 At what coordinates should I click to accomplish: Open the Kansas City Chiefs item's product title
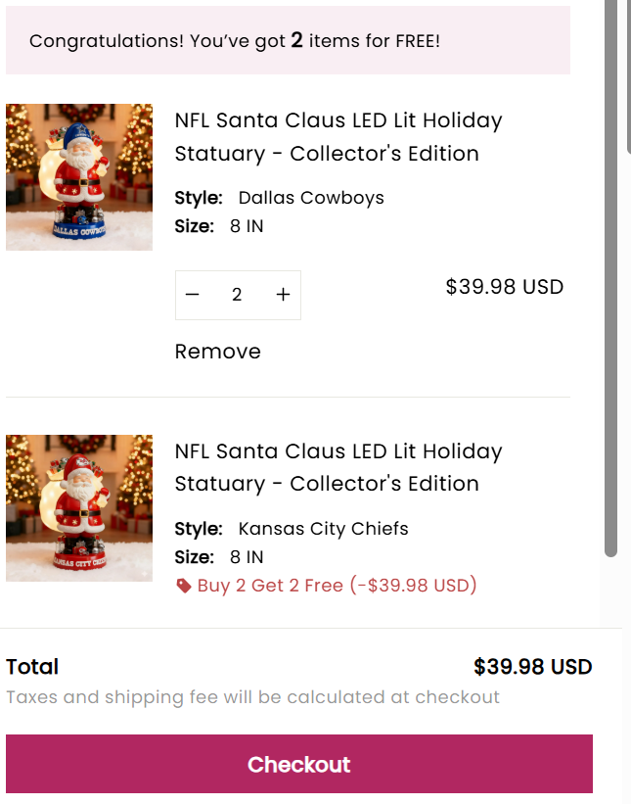point(338,467)
